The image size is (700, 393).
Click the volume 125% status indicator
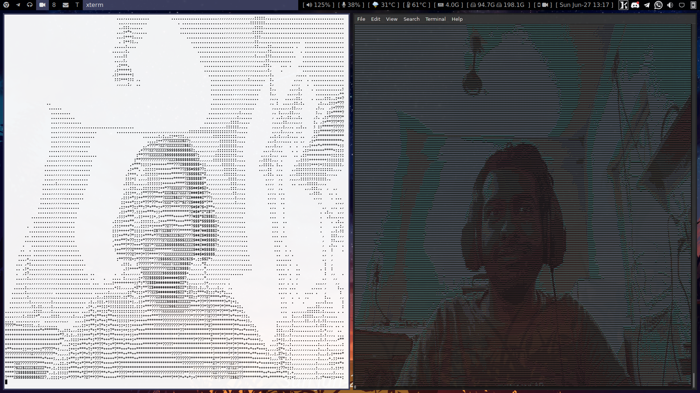coord(318,5)
